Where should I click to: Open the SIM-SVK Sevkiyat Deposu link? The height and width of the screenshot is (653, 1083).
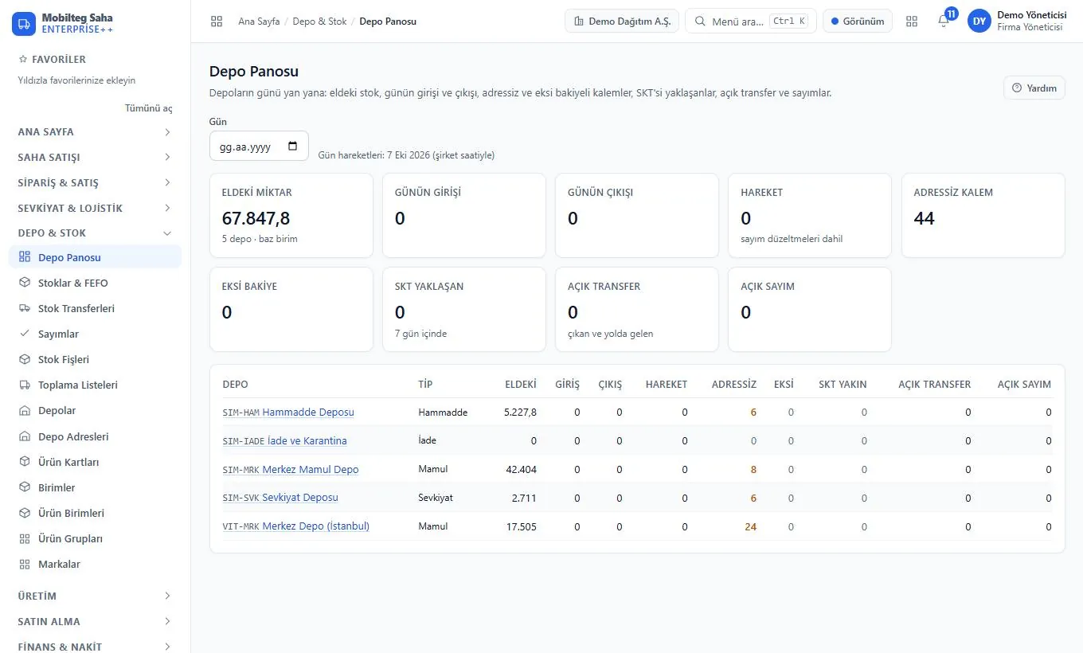point(280,498)
